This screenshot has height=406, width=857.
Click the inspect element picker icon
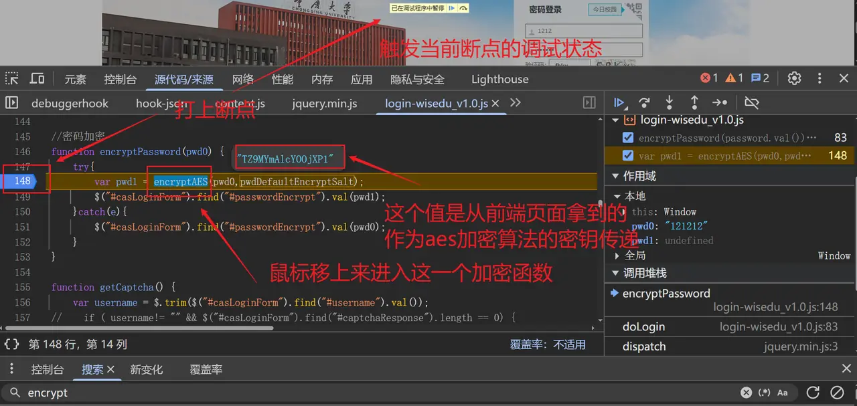pyautogui.click(x=12, y=79)
